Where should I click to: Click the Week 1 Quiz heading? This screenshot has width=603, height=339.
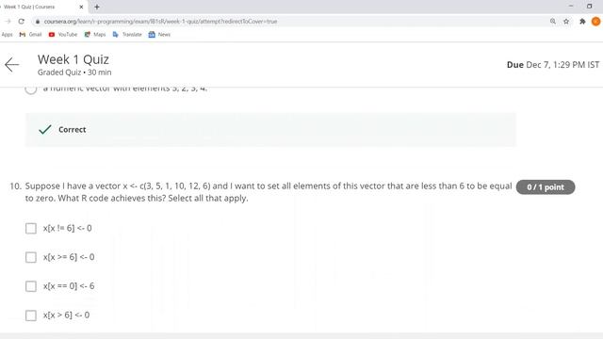click(x=73, y=59)
